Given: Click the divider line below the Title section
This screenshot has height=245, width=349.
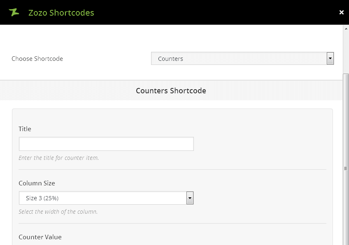Looking at the screenshot, I should [172, 169].
